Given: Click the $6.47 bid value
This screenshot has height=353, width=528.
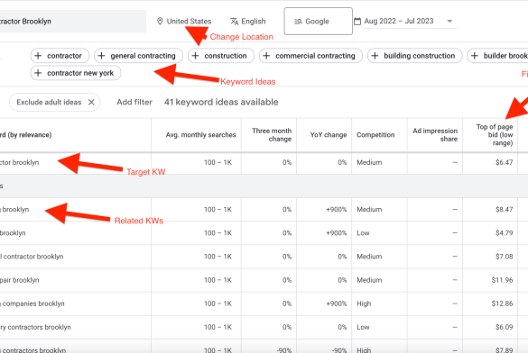Looking at the screenshot, I should [x=505, y=163].
